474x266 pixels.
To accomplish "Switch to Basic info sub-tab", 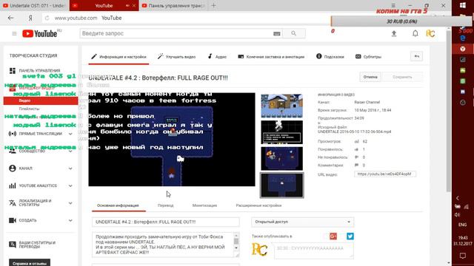I will (118, 205).
